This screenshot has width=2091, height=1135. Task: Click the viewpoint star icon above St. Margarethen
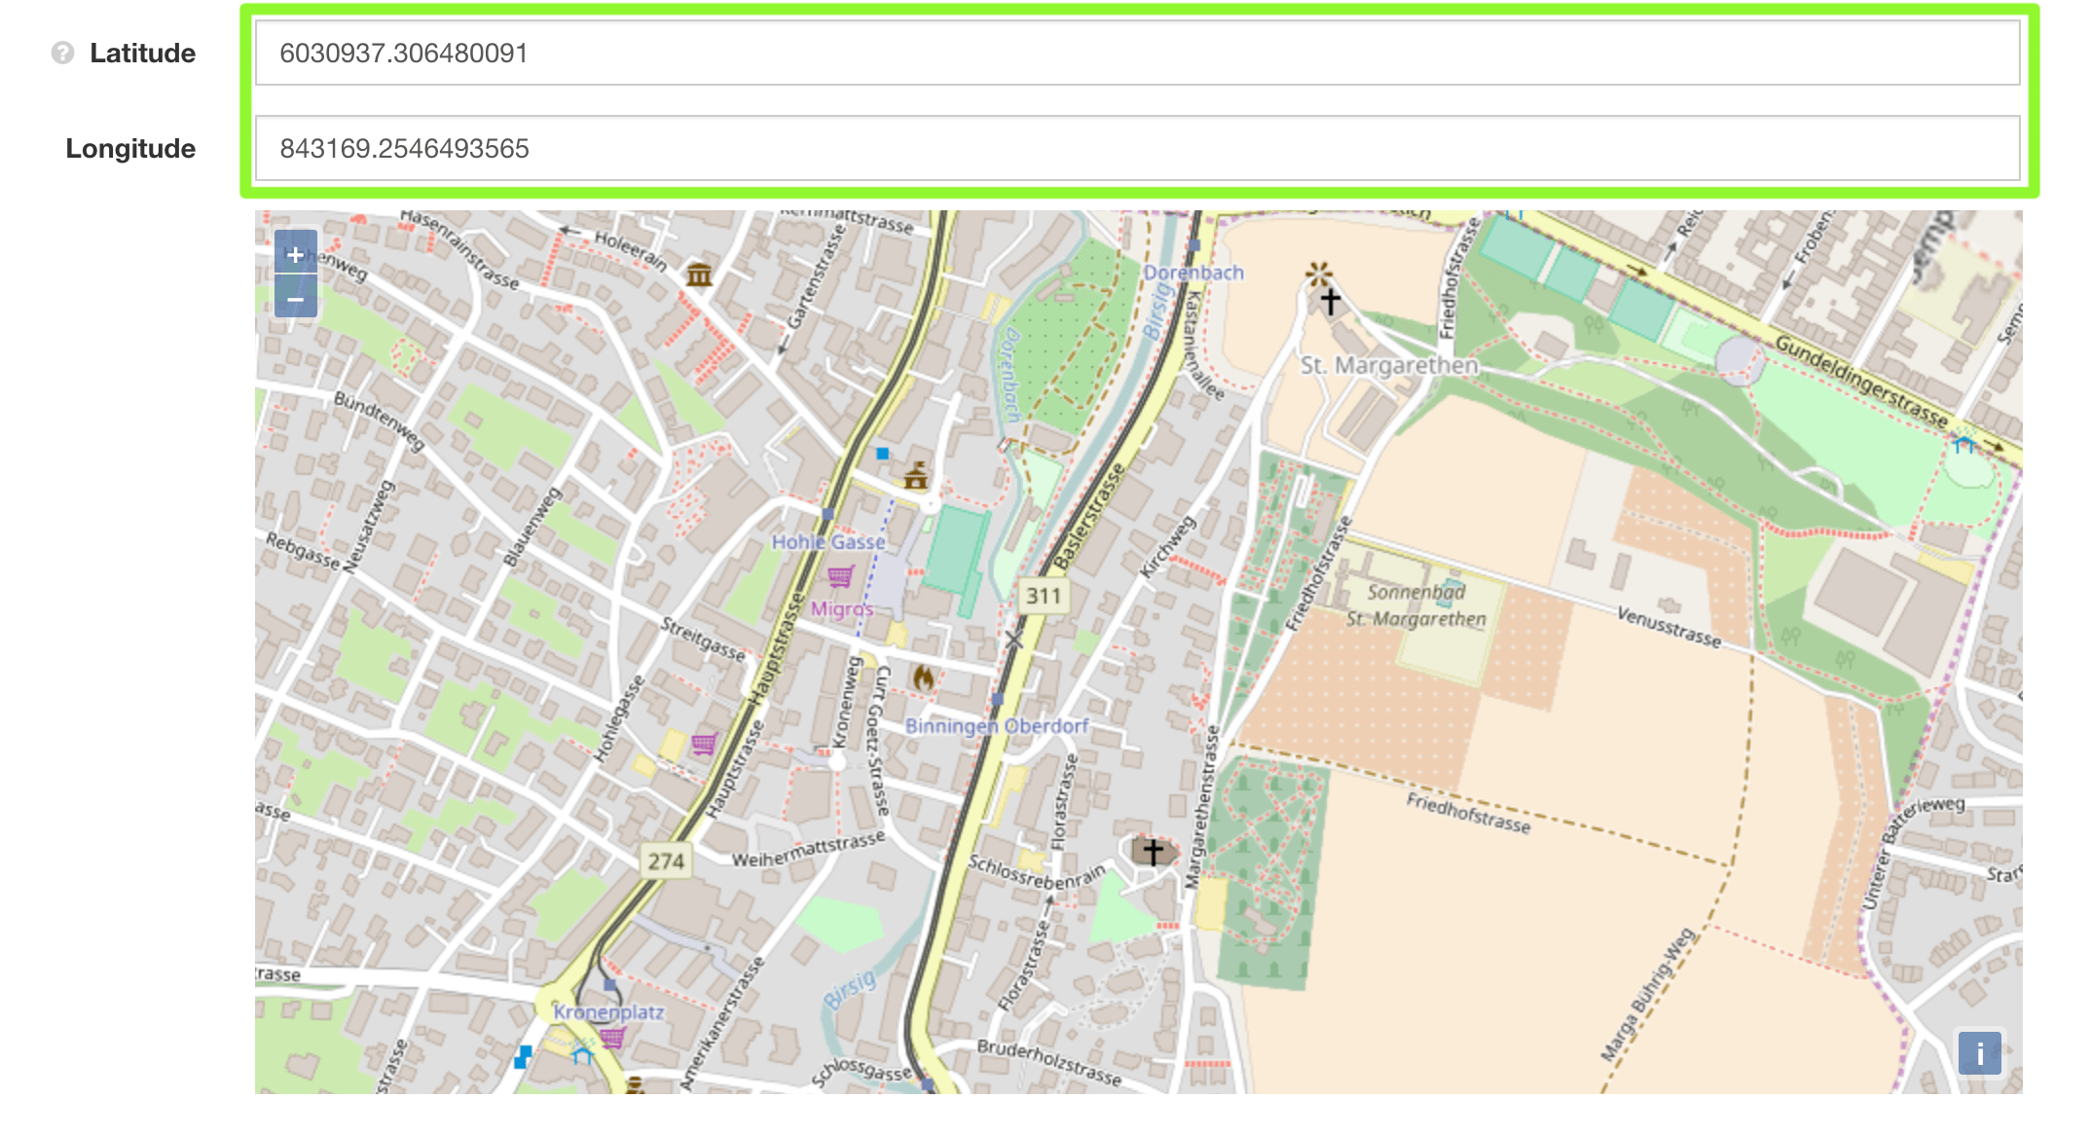1318,273
